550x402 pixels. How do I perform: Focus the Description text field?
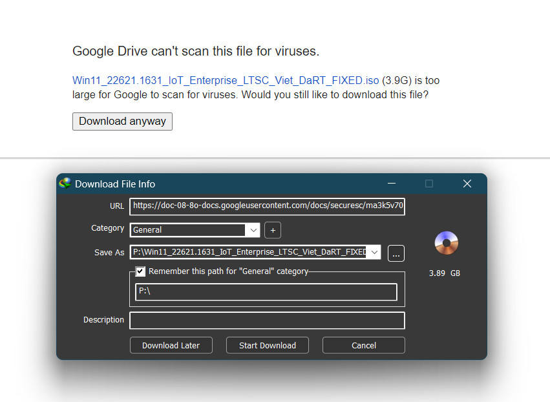[x=267, y=321]
